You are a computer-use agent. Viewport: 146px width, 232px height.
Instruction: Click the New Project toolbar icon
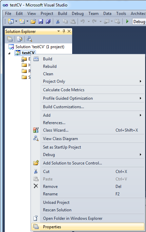[x=11, y=21]
